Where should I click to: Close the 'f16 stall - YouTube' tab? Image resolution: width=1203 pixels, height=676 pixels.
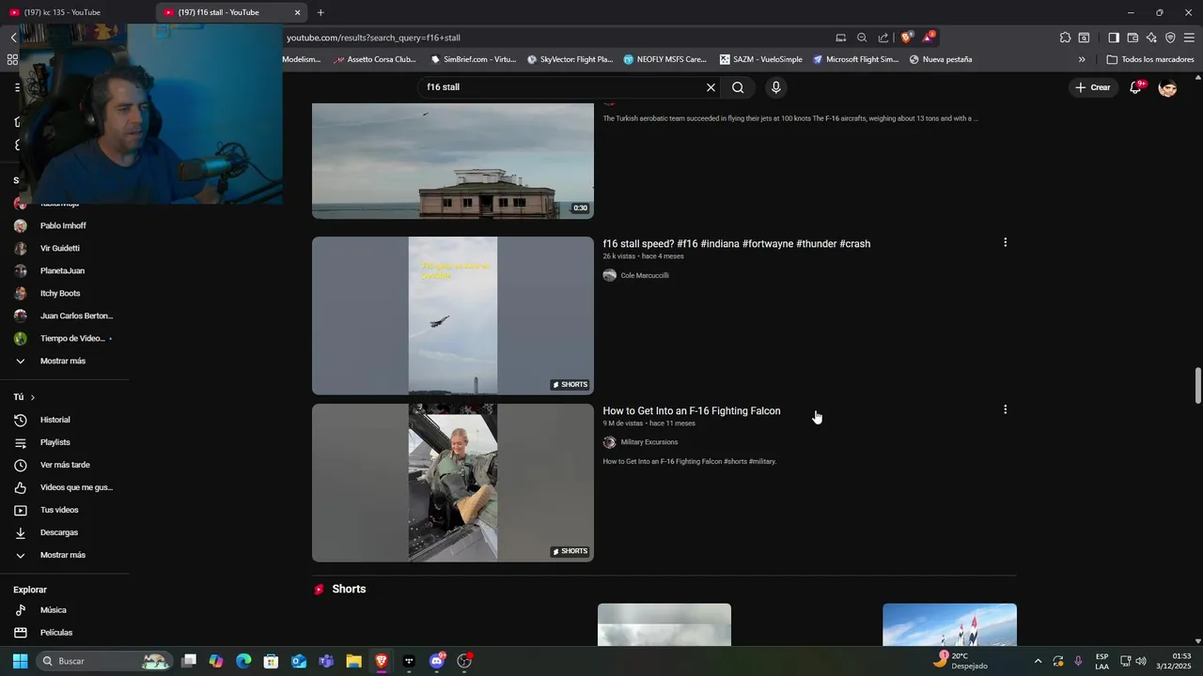(298, 12)
